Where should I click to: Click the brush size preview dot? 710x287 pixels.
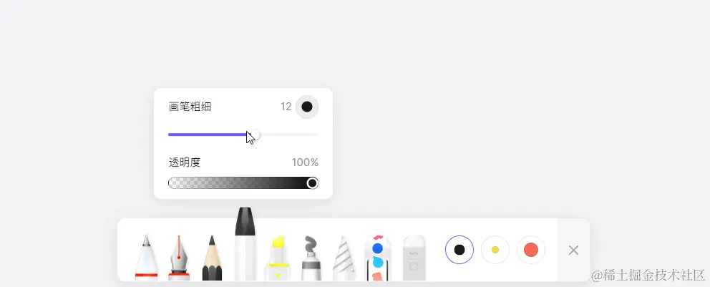coord(307,107)
